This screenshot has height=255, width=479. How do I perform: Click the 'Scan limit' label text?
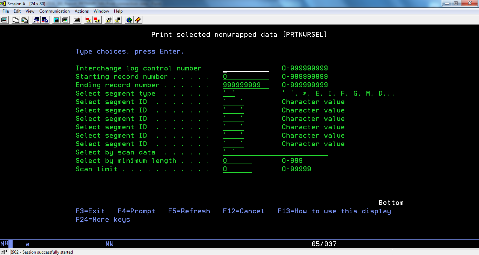coord(96,169)
